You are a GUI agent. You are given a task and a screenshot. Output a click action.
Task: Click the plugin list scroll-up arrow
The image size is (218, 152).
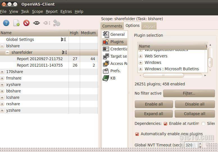(x=210, y=45)
